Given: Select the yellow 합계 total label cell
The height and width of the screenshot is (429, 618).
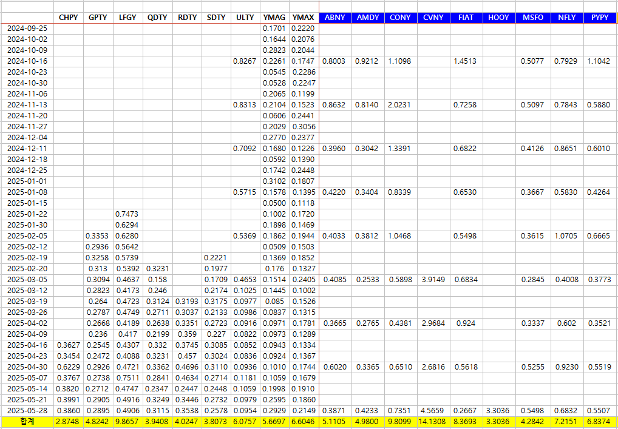Looking at the screenshot, I should coord(27,422).
